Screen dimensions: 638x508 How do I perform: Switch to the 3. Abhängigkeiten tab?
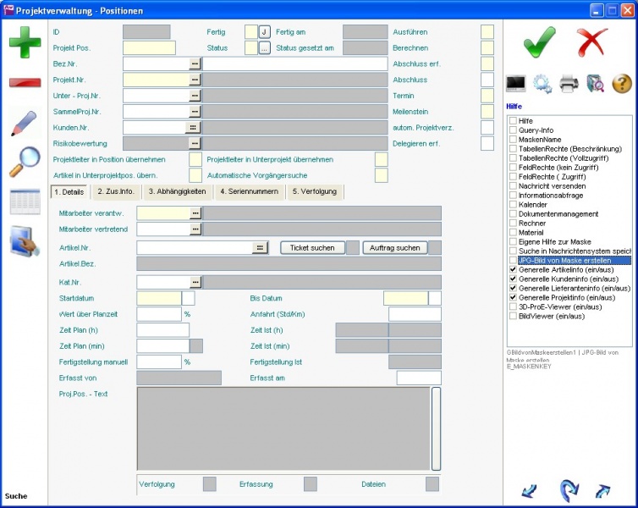(177, 191)
